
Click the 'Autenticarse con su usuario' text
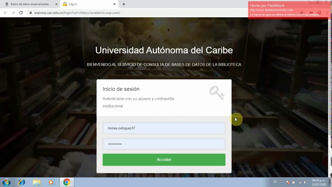point(138,102)
